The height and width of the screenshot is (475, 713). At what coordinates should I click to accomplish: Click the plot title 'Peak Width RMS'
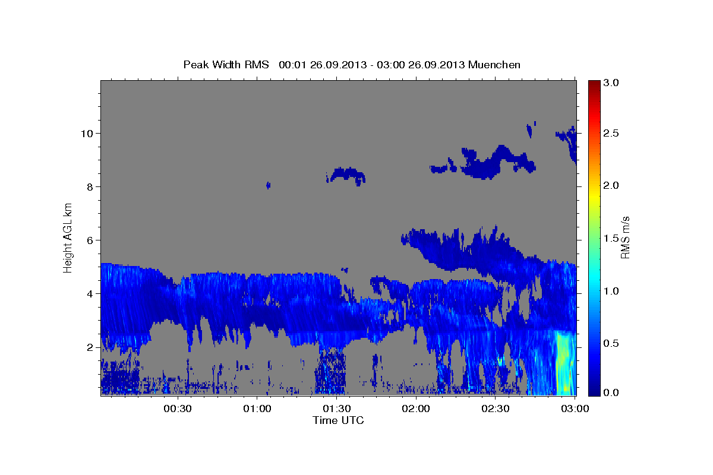(x=226, y=64)
